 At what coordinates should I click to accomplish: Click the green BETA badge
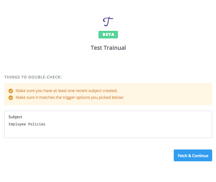[108, 35]
